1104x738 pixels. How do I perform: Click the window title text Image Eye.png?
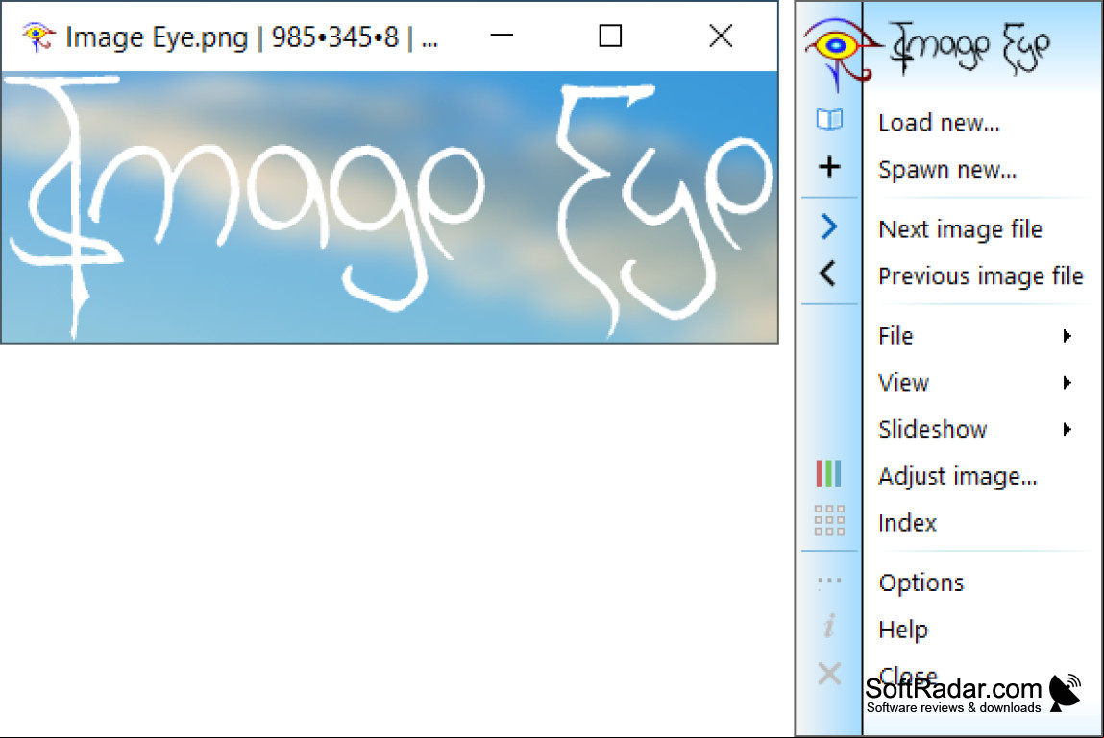[x=157, y=37]
